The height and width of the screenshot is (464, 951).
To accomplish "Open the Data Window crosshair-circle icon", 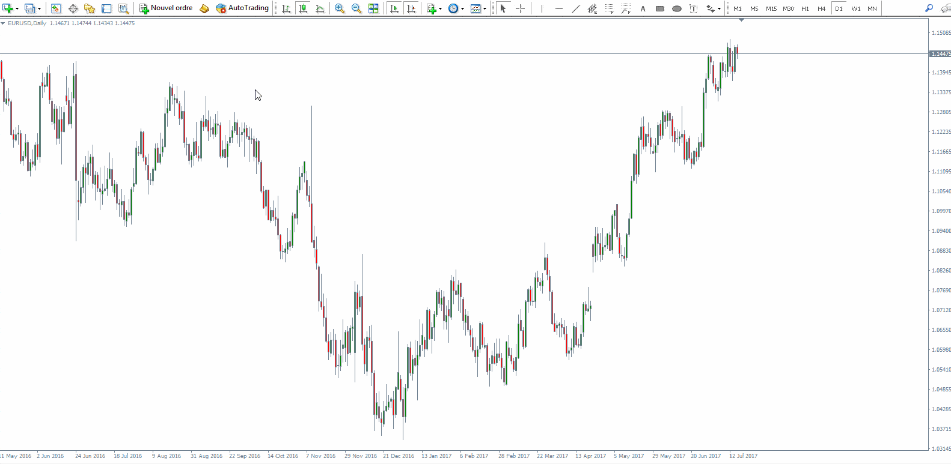I will [73, 8].
